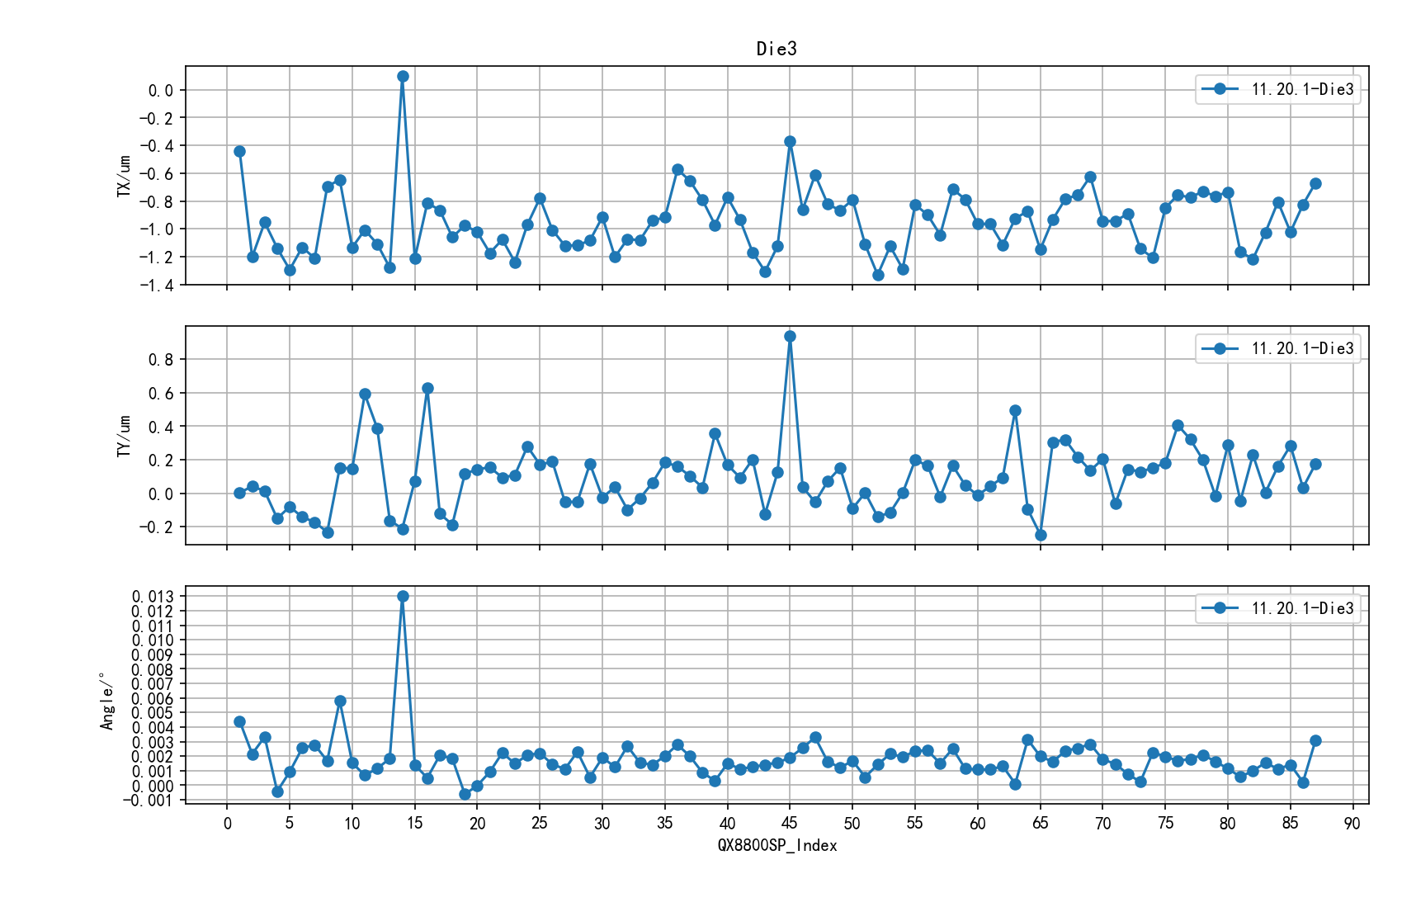The height and width of the screenshot is (907, 1402).
Task: Click the TY peak data point at index 45
Action: pyautogui.click(x=790, y=336)
